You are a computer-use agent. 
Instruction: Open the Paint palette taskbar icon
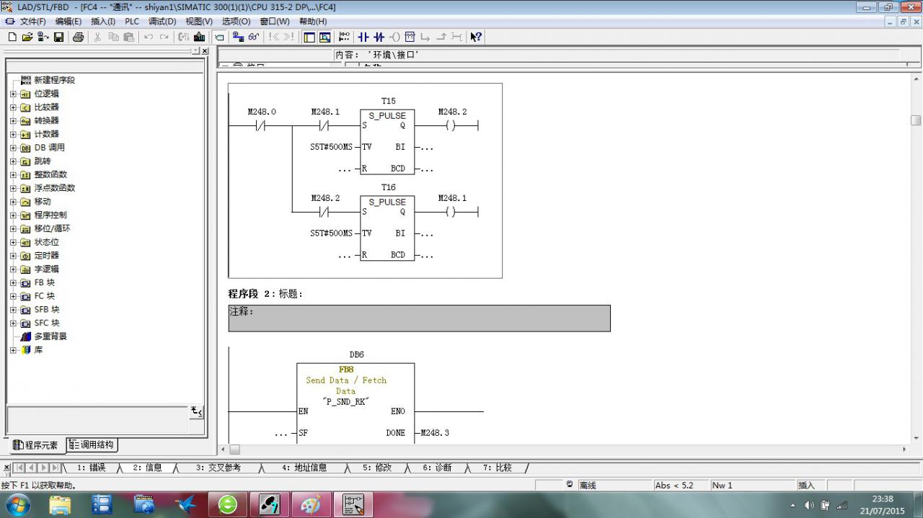coord(311,504)
